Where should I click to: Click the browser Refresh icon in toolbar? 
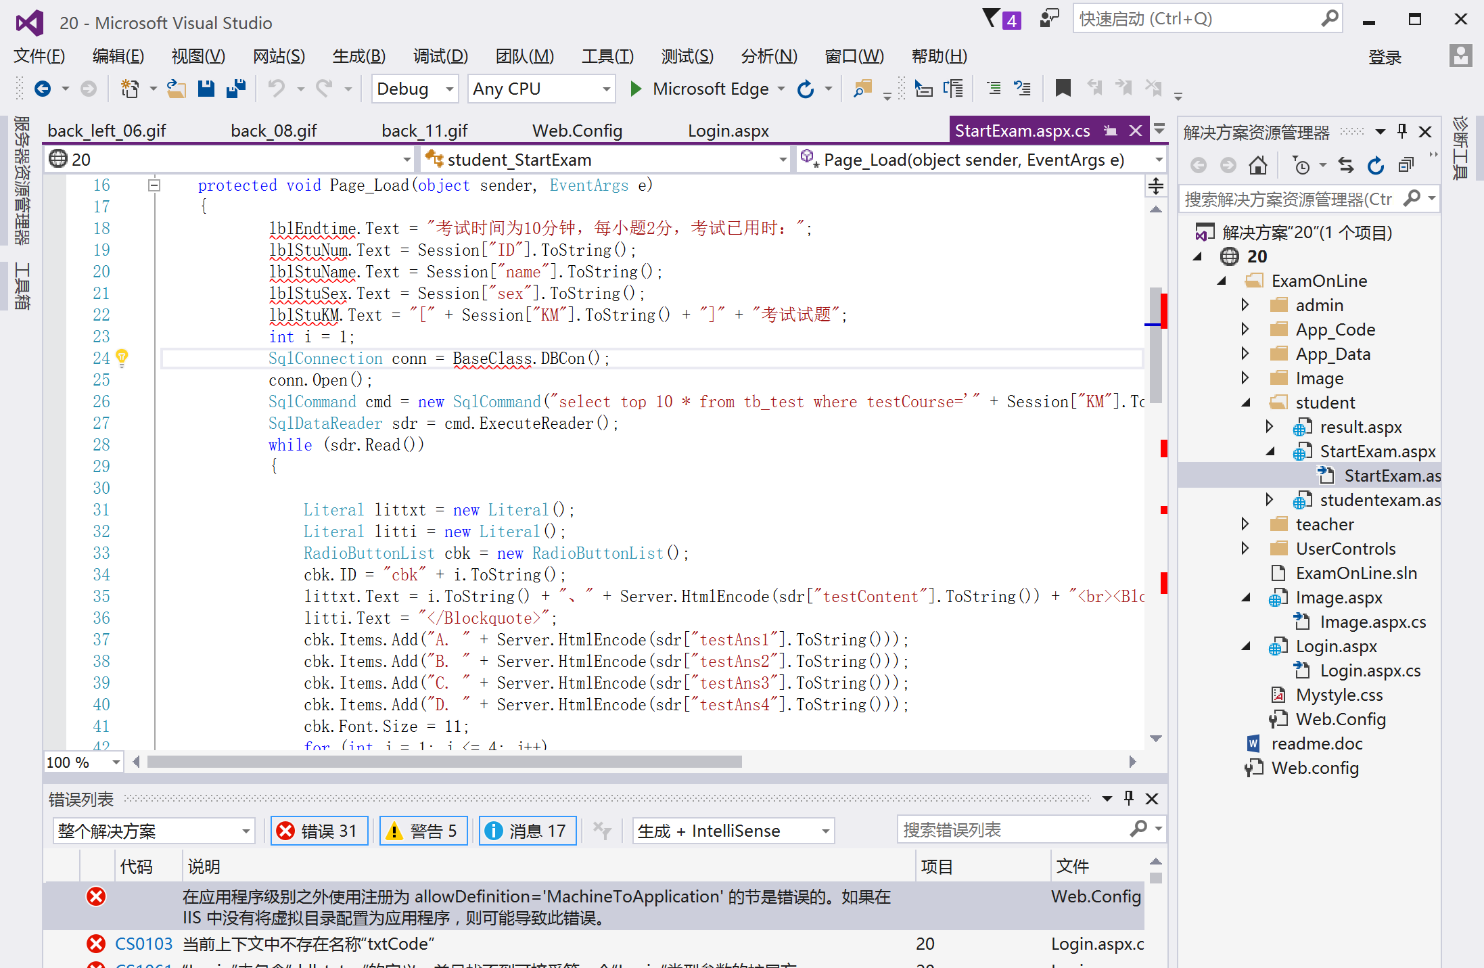pyautogui.click(x=806, y=89)
